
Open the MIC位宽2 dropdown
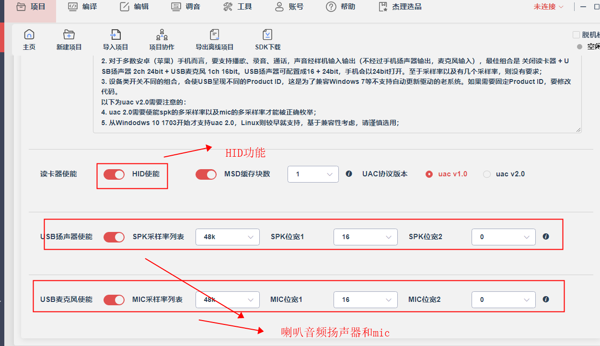click(504, 300)
